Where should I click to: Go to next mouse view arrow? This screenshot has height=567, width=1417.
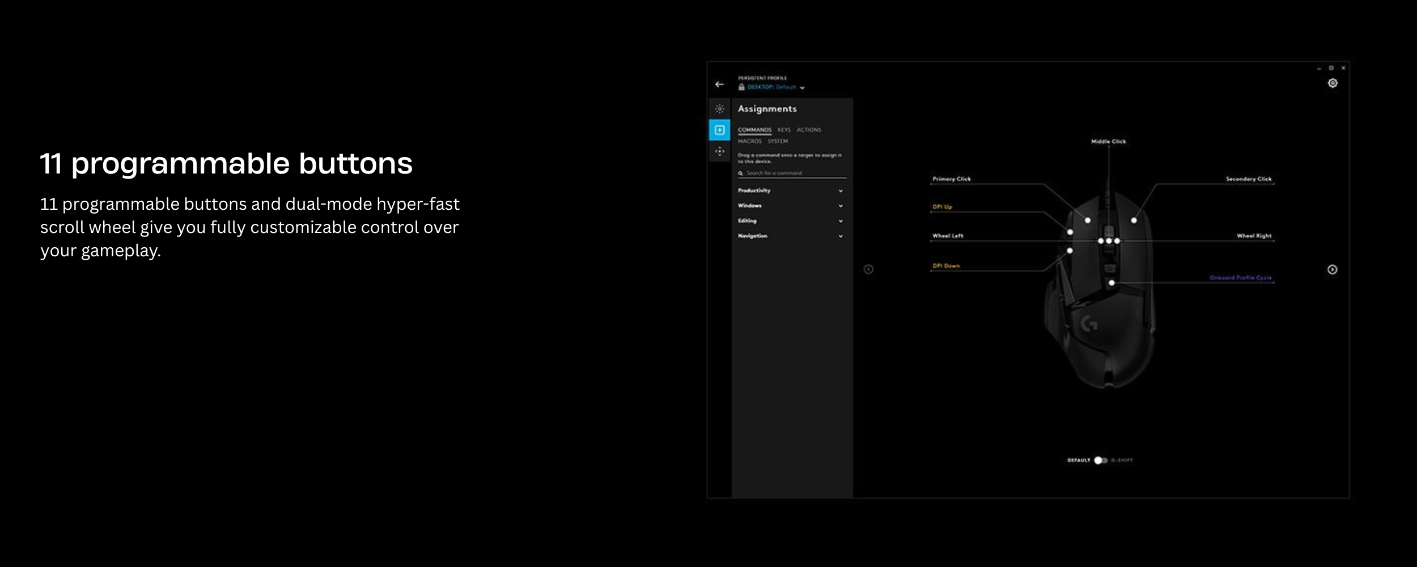1332,269
